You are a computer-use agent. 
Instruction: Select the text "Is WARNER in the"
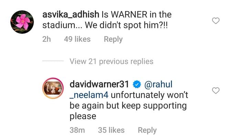[x=137, y=14]
